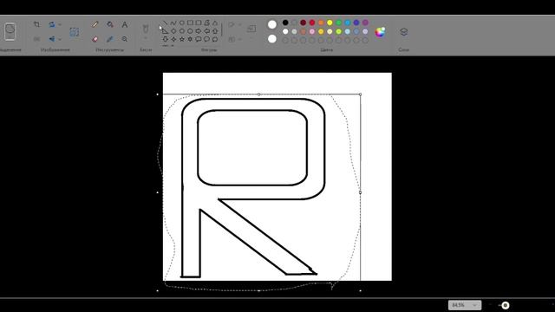The width and height of the screenshot is (555, 312).
Task: Pick the pink color swatch
Action: pos(312,31)
